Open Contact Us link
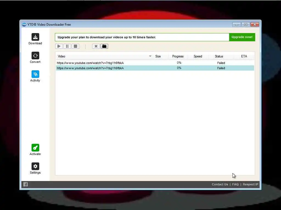The width and height of the screenshot is (281, 210). click(220, 184)
